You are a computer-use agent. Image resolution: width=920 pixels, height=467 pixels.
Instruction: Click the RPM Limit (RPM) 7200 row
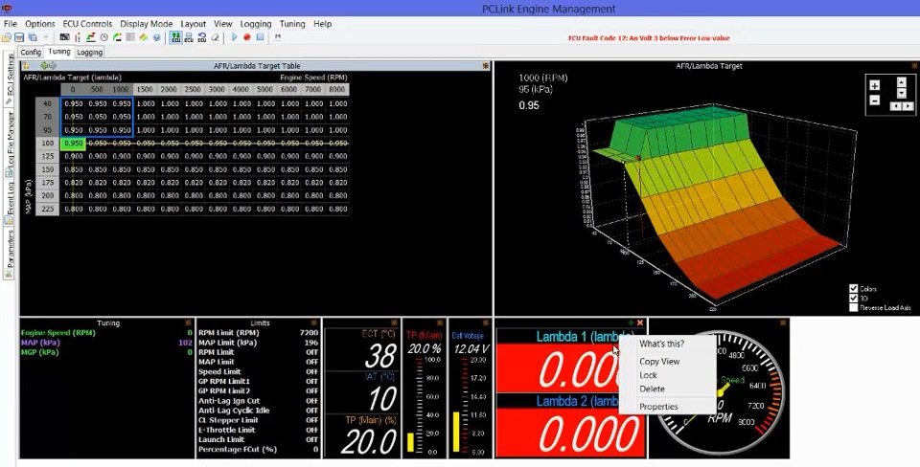(x=258, y=333)
